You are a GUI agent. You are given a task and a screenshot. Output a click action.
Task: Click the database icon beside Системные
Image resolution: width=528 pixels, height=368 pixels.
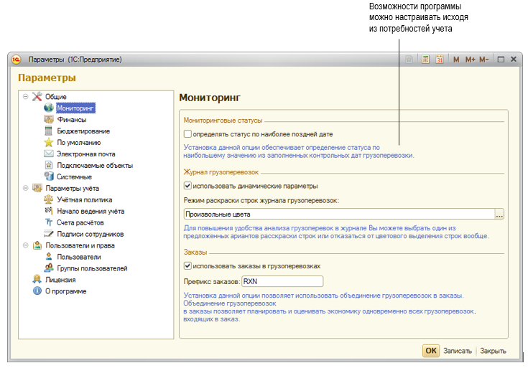[49, 176]
